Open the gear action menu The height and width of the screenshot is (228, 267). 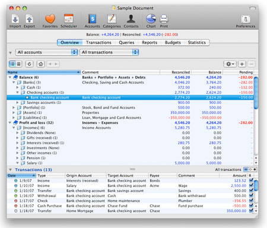pos(230,64)
